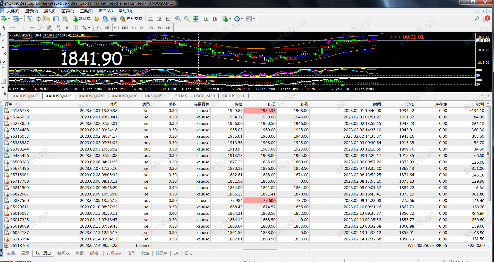
Task: Select the Crosshair cursor tool
Action: pos(13,27)
